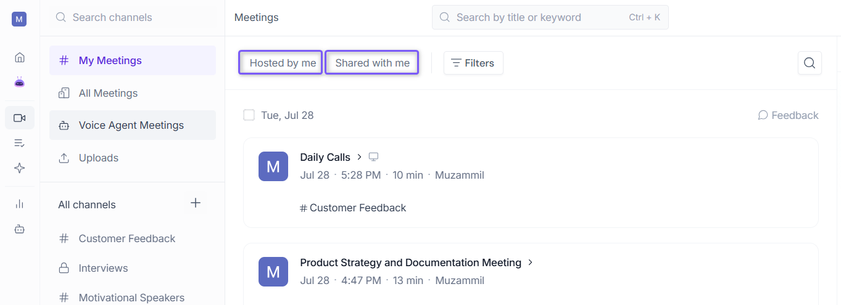This screenshot has height=305, width=841.
Task: Toggle the Hosted by me filter
Action: click(281, 63)
